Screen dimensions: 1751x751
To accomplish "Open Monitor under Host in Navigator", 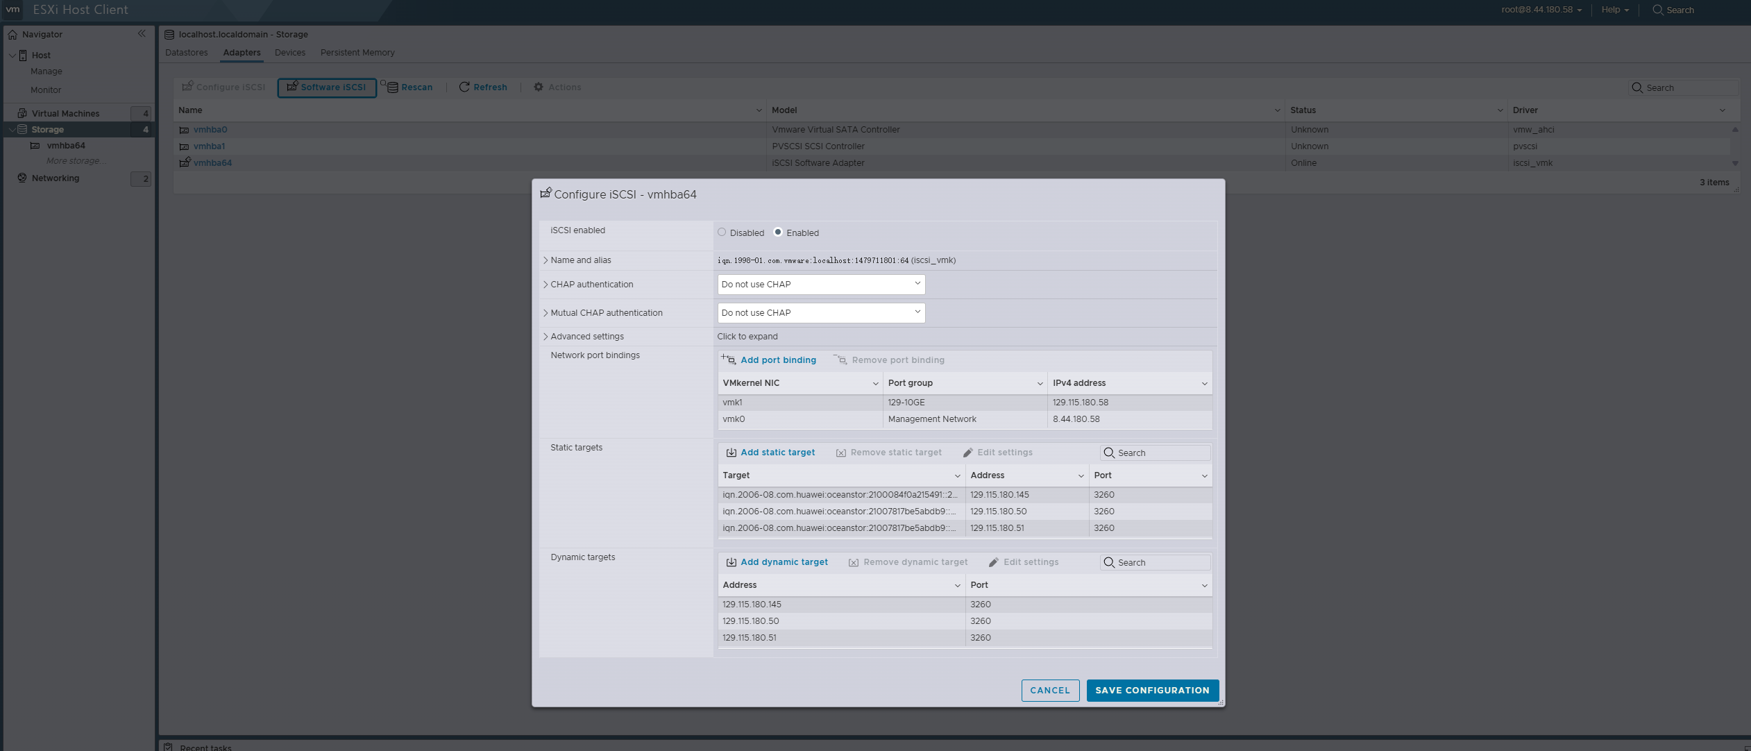I will click(46, 90).
